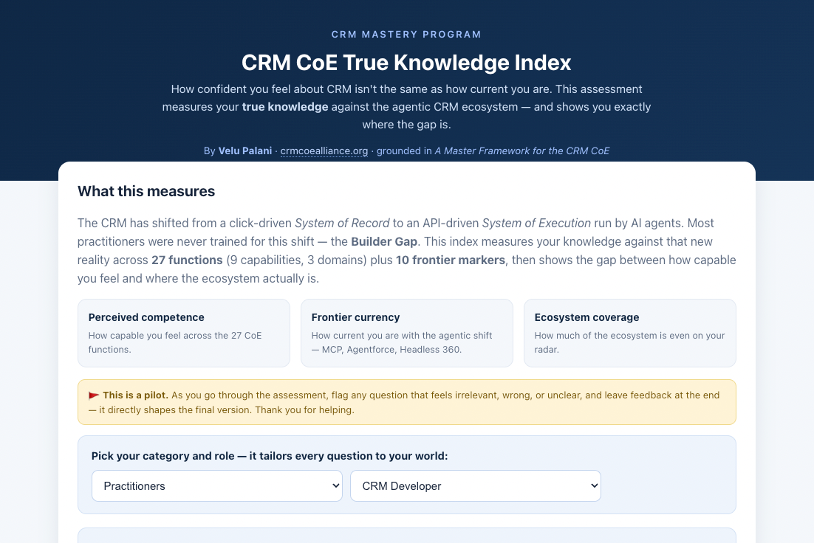Click the bold 'Builder Gap' text

pyautogui.click(x=384, y=242)
